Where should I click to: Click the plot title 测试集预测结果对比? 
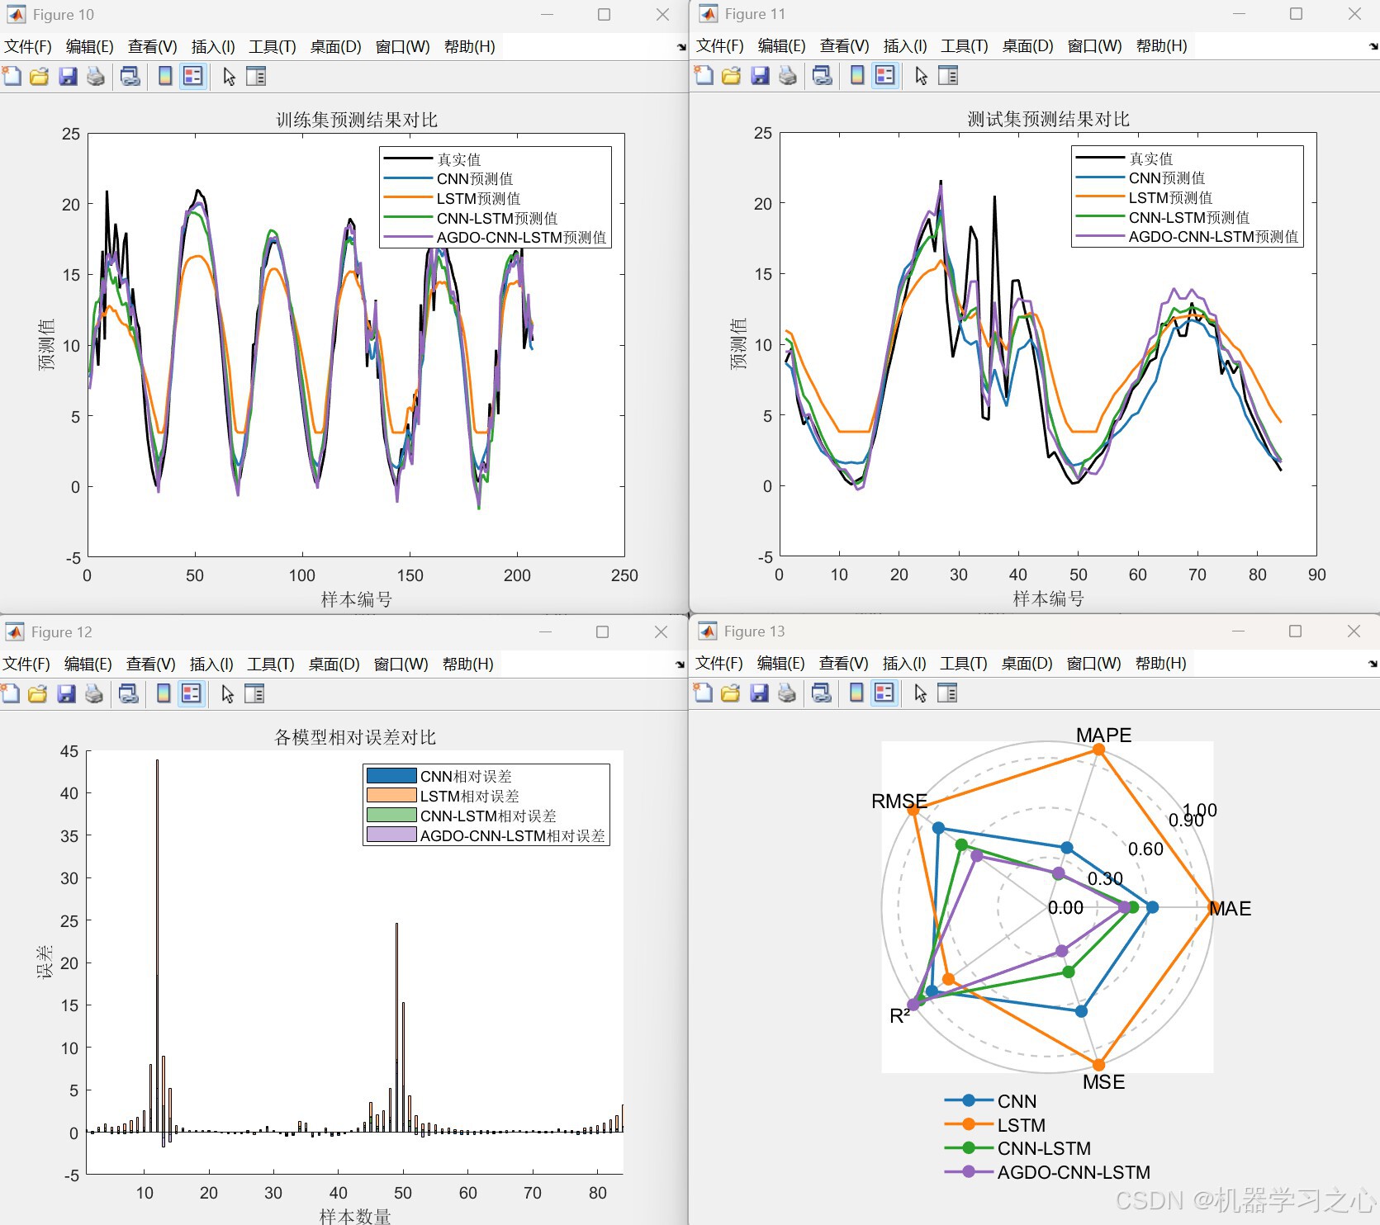pyautogui.click(x=1049, y=119)
